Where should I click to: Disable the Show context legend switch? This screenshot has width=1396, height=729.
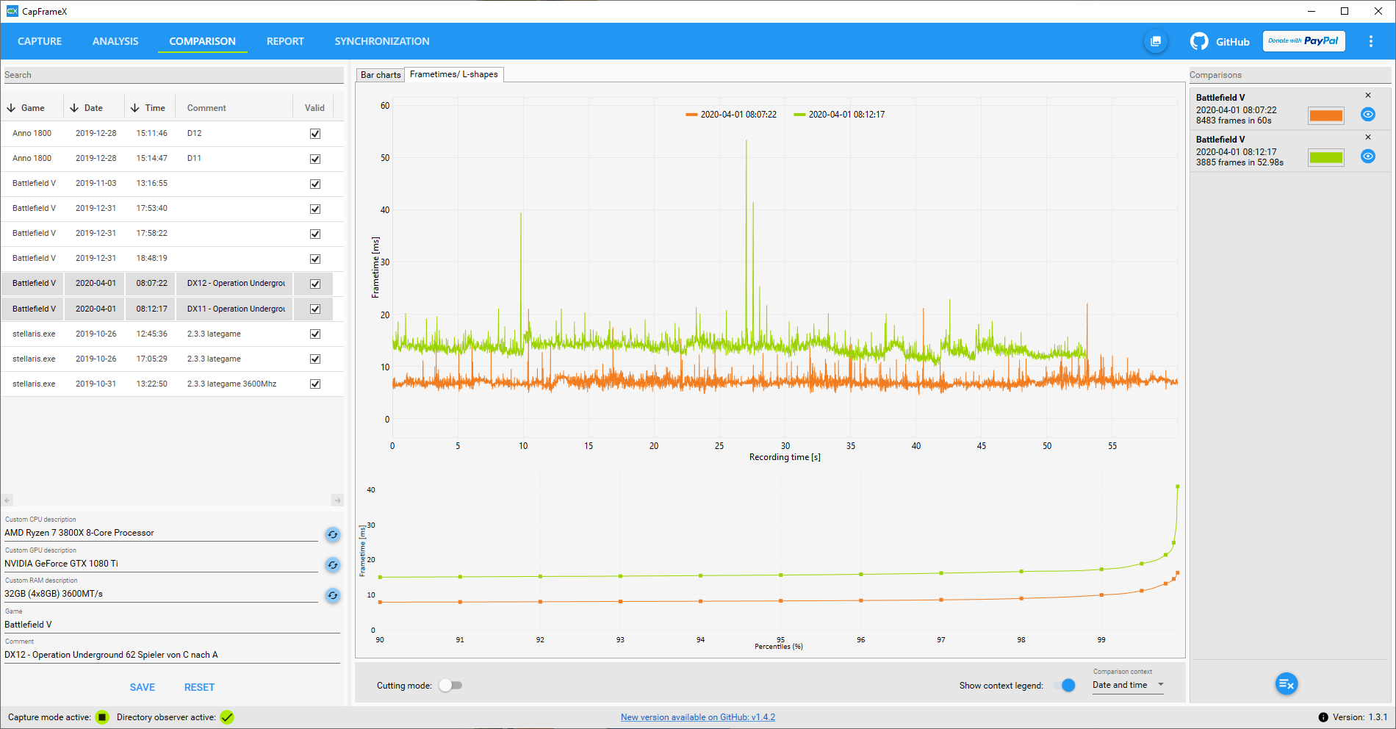click(1064, 685)
